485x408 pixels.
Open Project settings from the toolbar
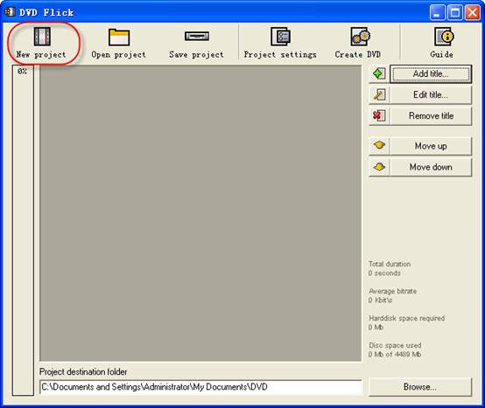(280, 43)
